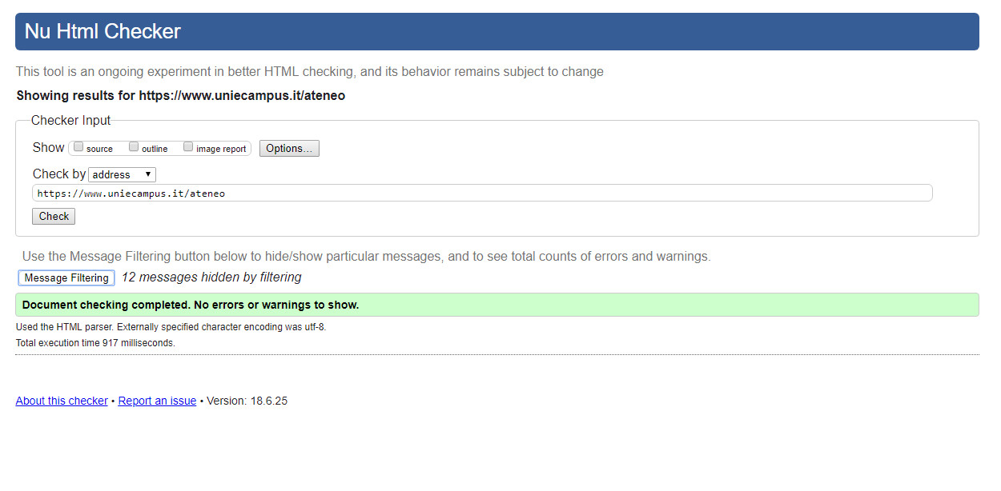Click the 'Use the Message Filtering button' hint
Screen dimensions: 1001x491
(367, 257)
